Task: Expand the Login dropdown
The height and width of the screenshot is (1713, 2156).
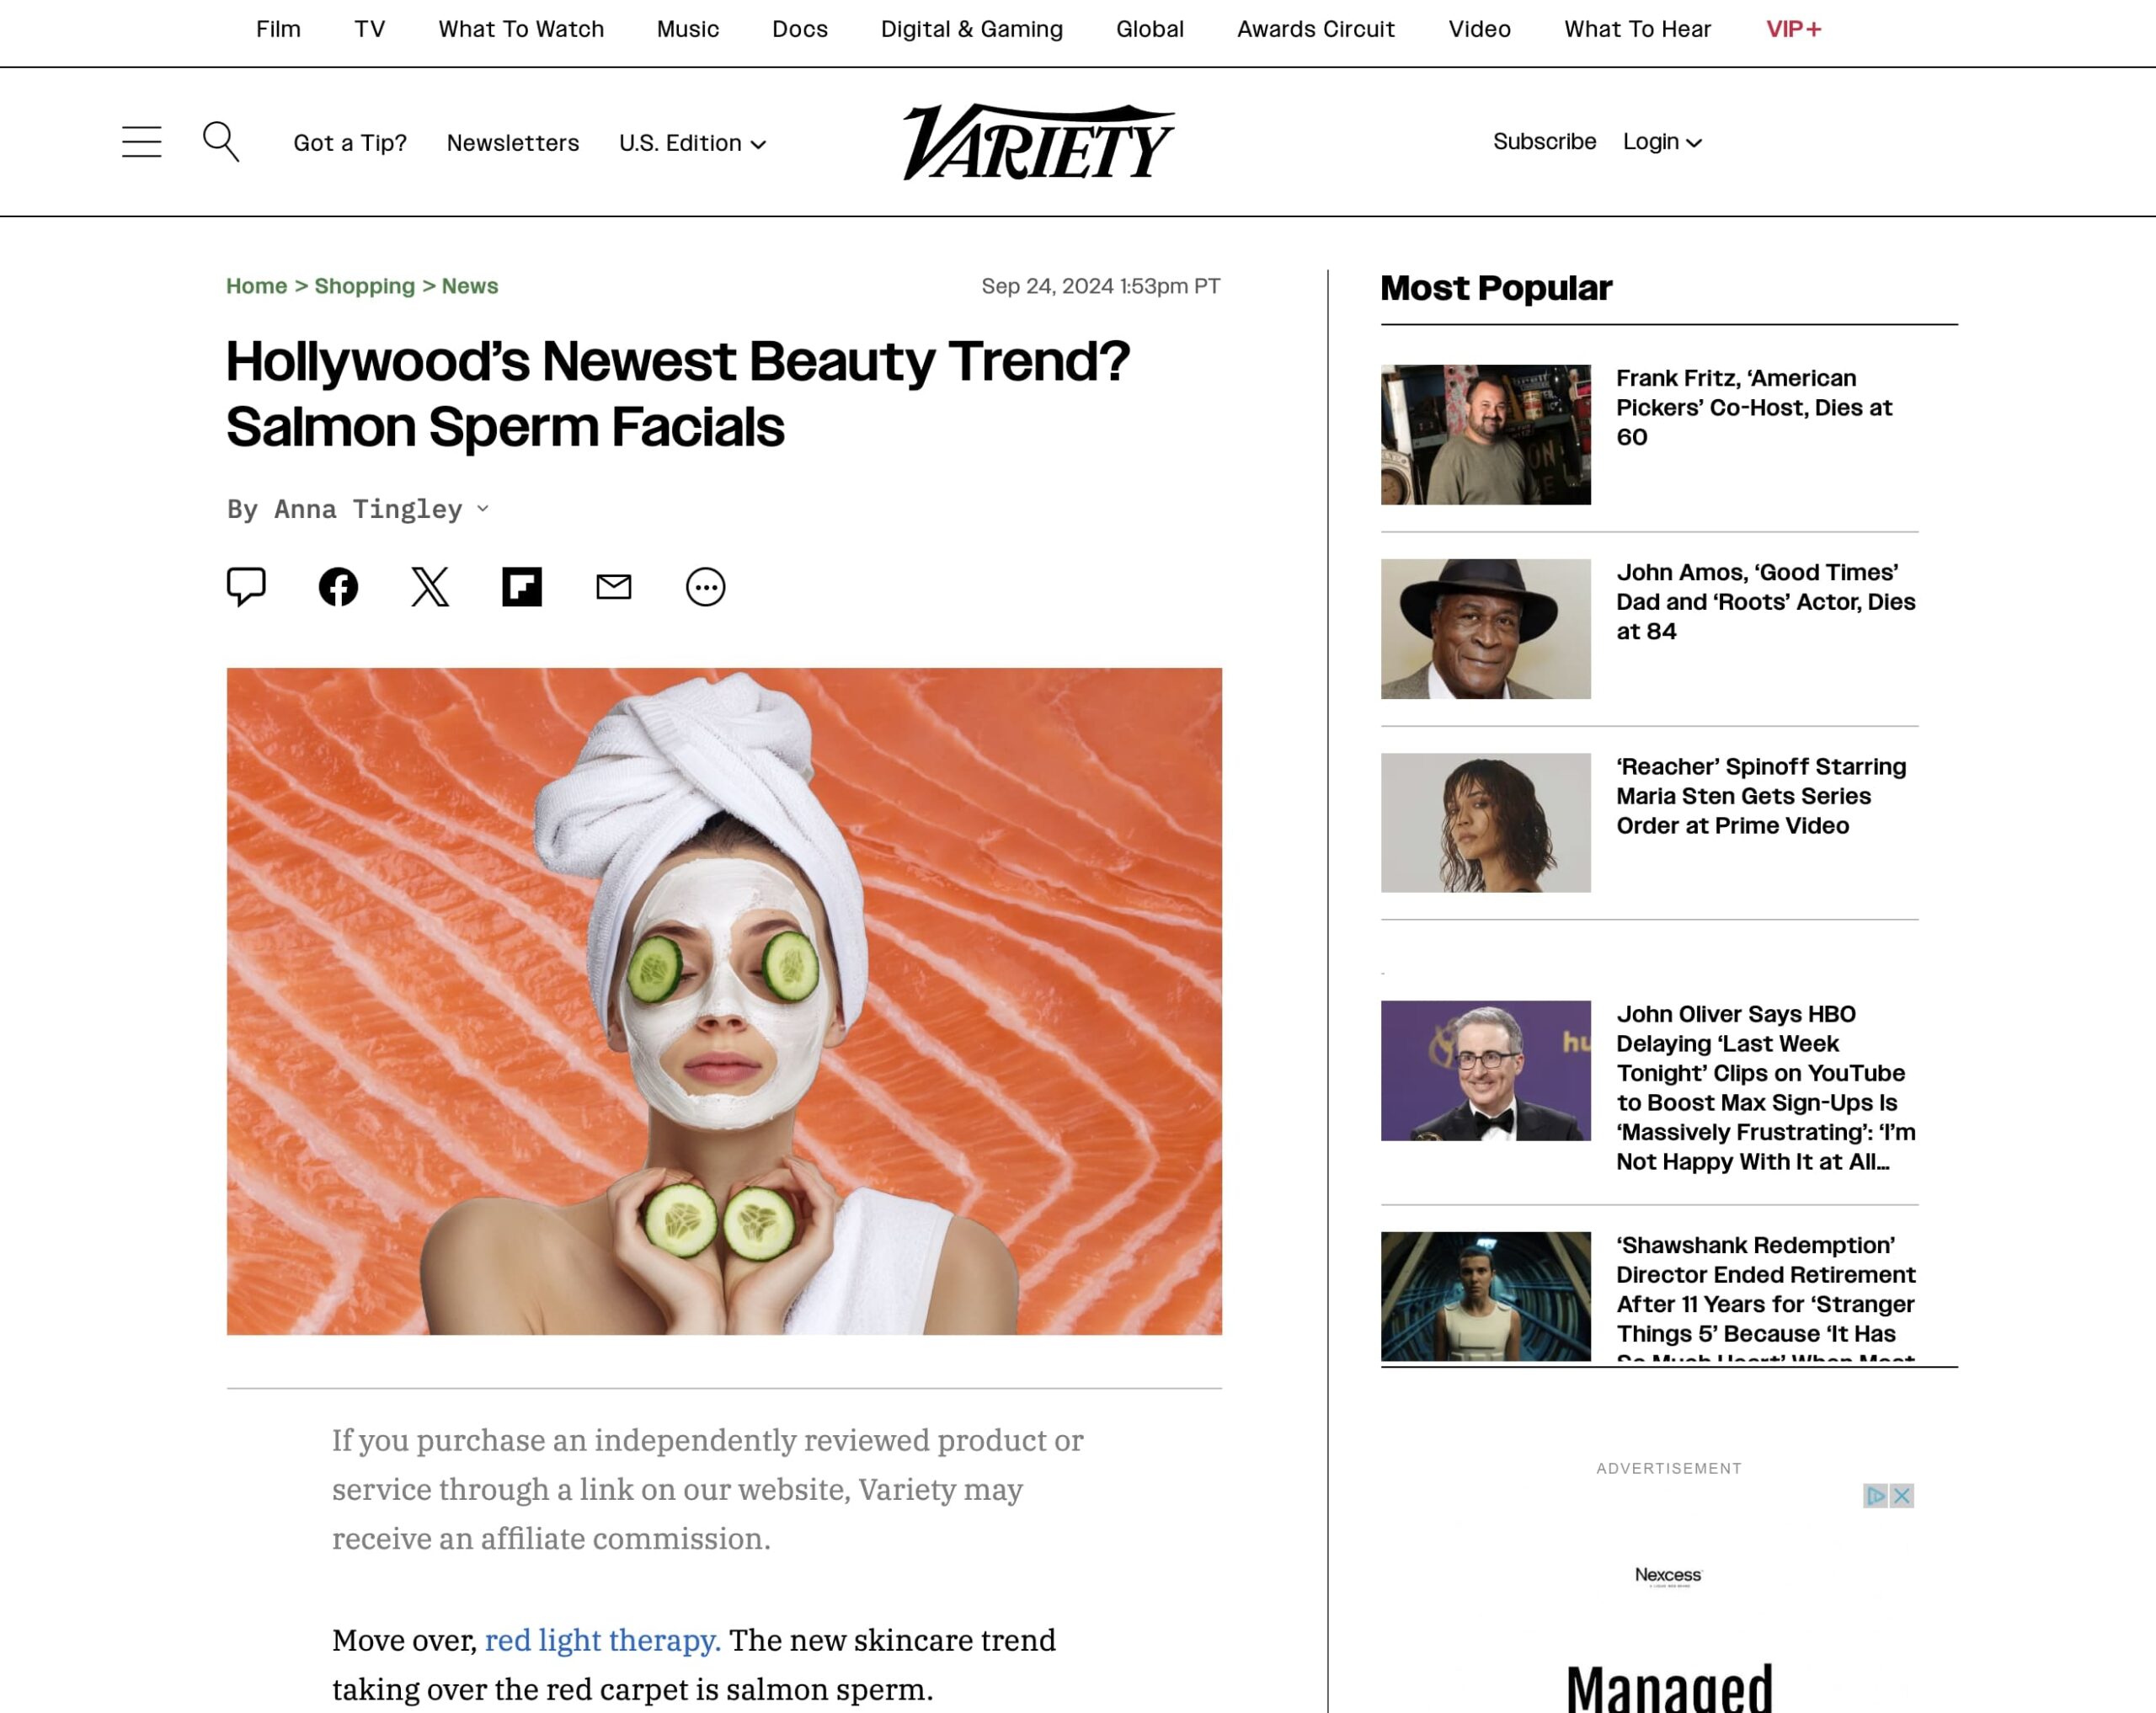Action: [1662, 142]
